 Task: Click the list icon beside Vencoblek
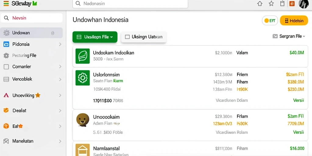pos(6,80)
